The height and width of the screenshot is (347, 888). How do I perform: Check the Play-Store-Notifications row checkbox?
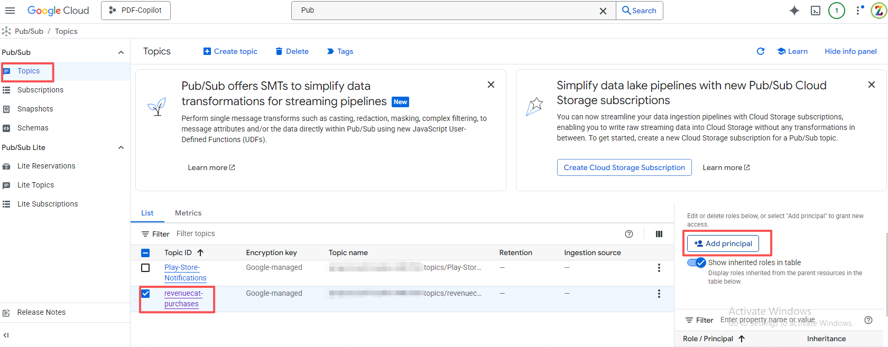coord(145,268)
